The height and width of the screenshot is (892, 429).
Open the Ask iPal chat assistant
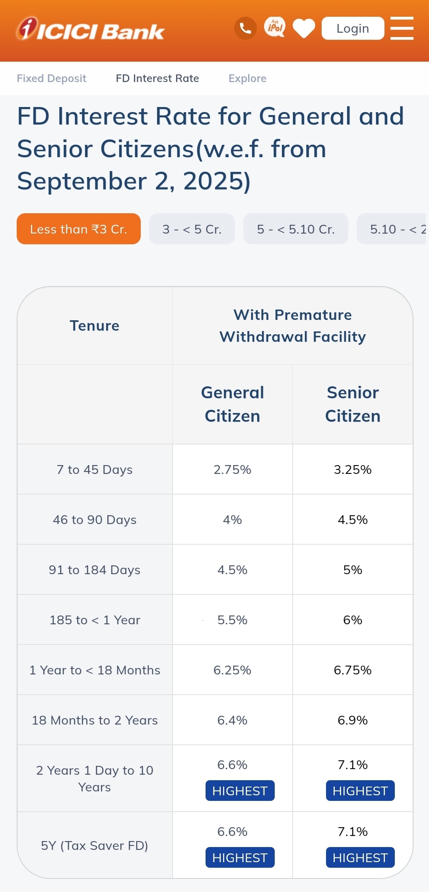tap(275, 27)
